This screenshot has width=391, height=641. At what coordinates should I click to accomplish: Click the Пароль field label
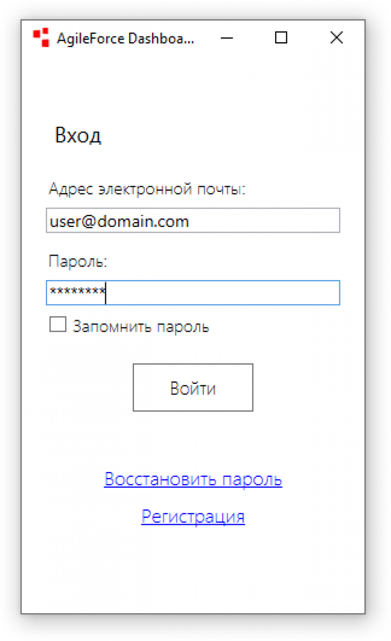78,261
